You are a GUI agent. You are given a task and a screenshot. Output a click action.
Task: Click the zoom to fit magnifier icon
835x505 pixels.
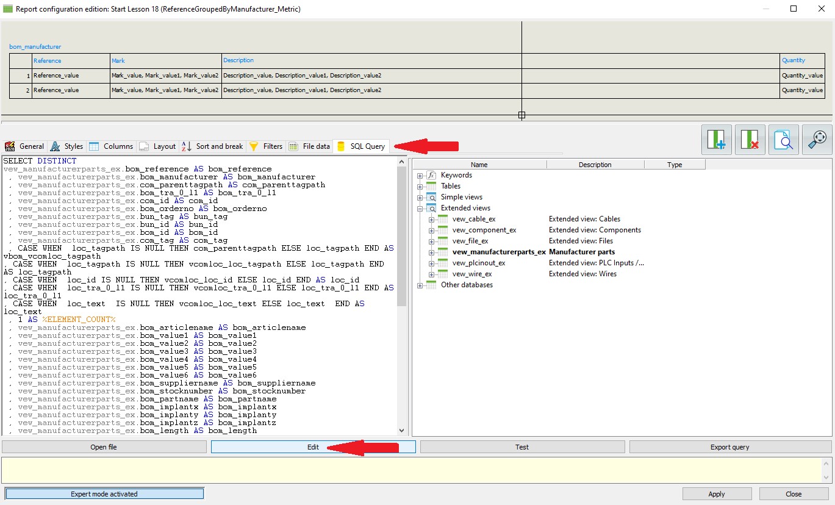click(817, 140)
